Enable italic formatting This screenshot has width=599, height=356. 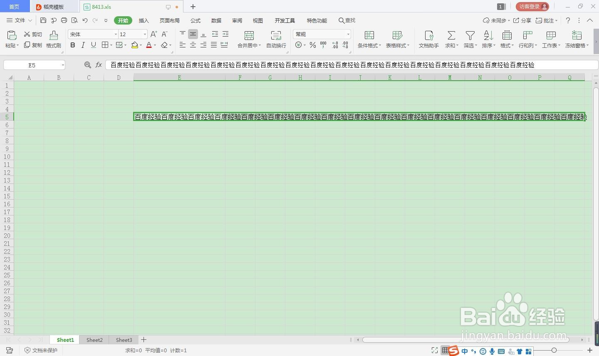[x=83, y=45]
